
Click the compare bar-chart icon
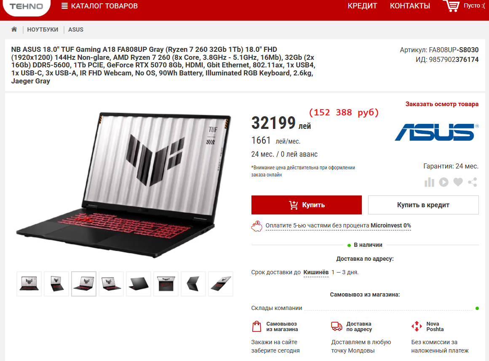click(430, 182)
